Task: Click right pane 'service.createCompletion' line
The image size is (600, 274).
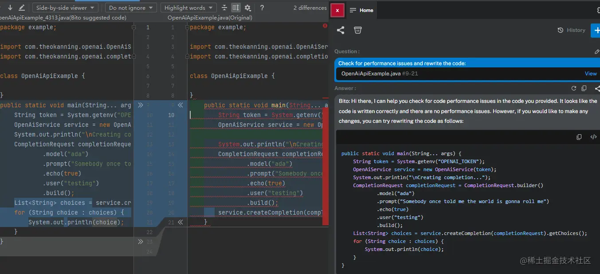Action: (271, 212)
